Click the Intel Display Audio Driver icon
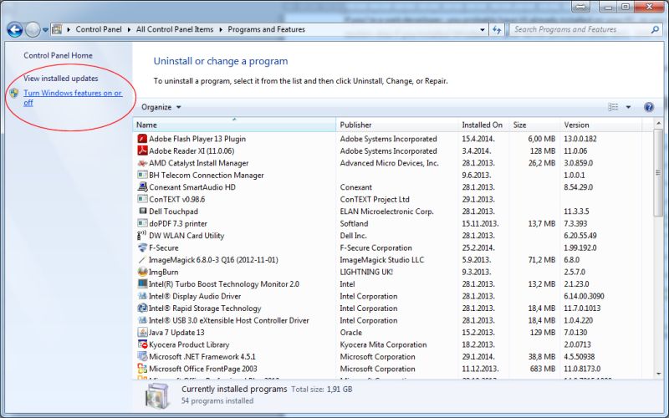Viewport: 669px width, 418px height. coord(142,296)
